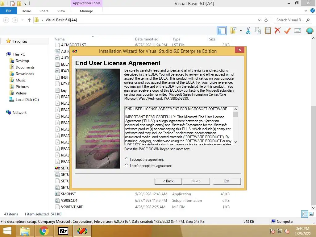Open Videos folder in navigation pane
This screenshot has width=316, height=237.
(21, 93)
